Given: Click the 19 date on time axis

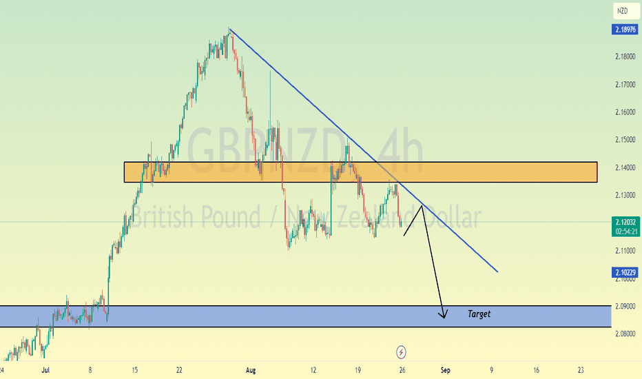Looking at the screenshot, I should [358, 371].
